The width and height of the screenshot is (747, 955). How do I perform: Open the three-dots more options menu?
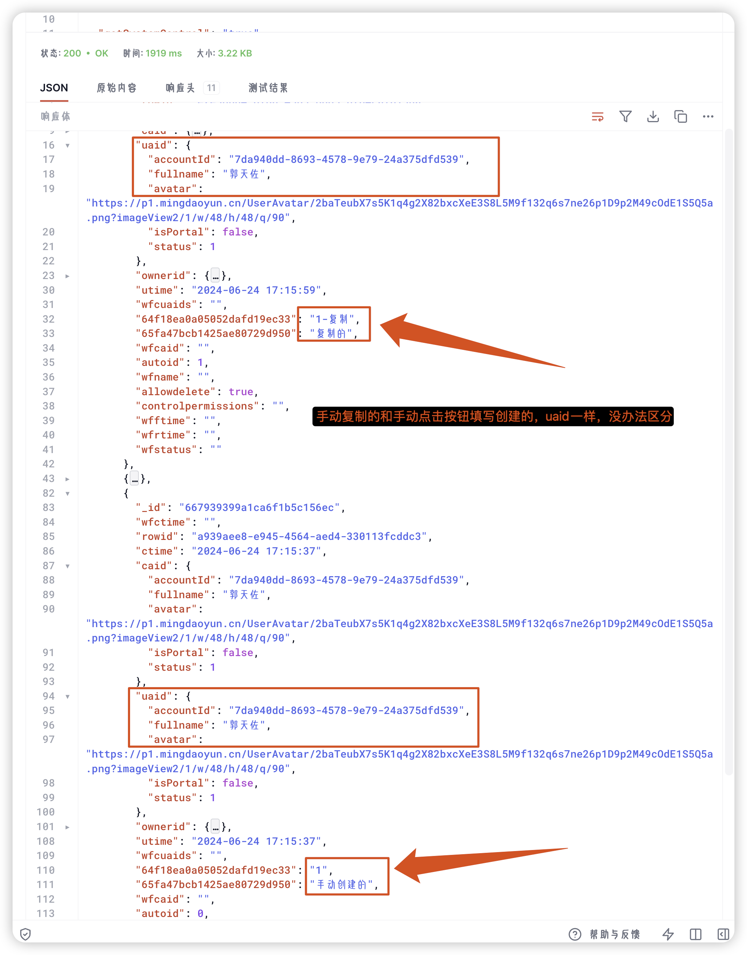(708, 116)
